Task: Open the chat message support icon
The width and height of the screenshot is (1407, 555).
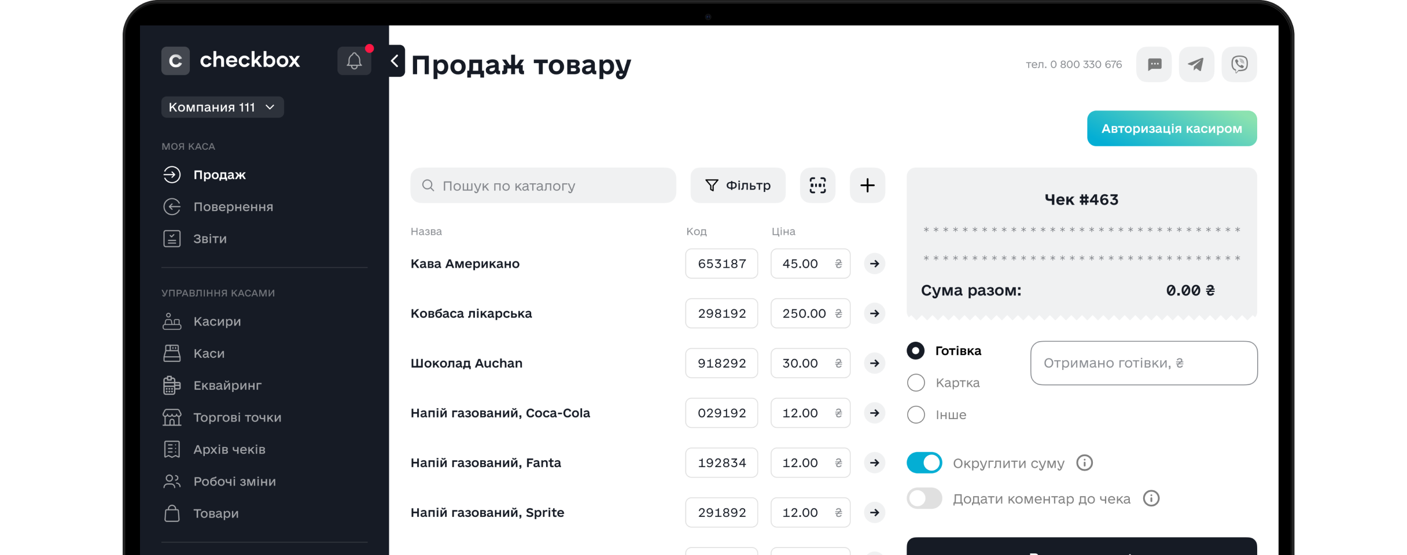Action: pyautogui.click(x=1154, y=64)
